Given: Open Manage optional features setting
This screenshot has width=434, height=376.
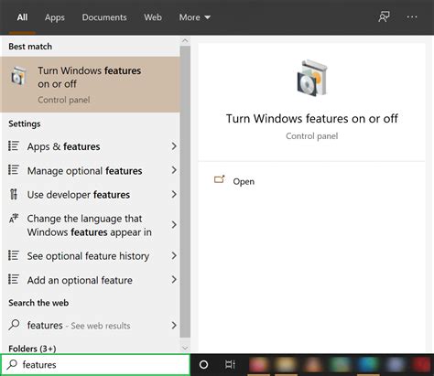Looking at the screenshot, I should 91,170.
